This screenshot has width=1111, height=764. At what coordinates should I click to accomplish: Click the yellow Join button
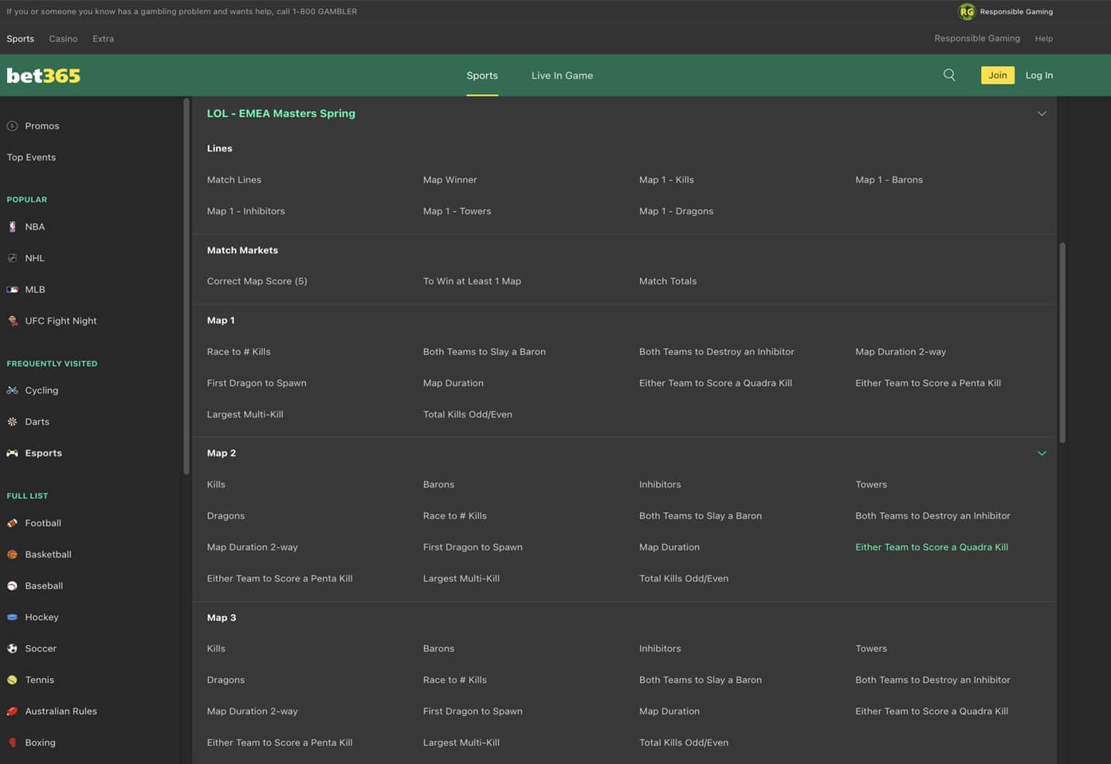coord(998,75)
